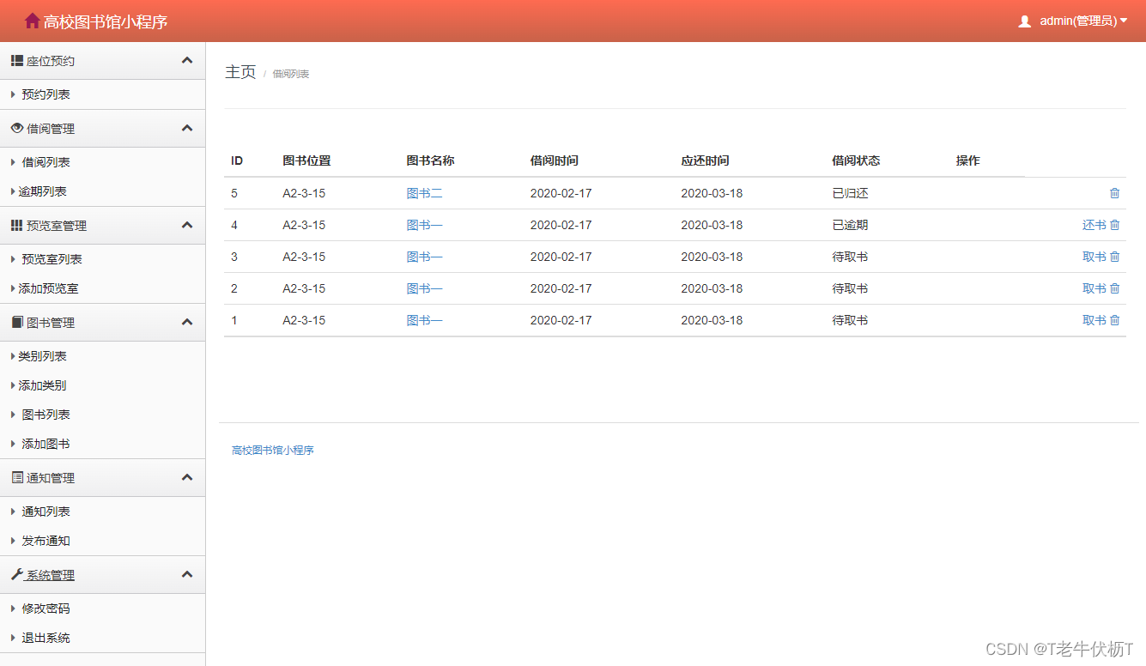Open 逾期列表 in sidebar

tap(42, 191)
